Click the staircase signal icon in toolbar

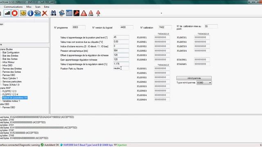click(7, 13)
